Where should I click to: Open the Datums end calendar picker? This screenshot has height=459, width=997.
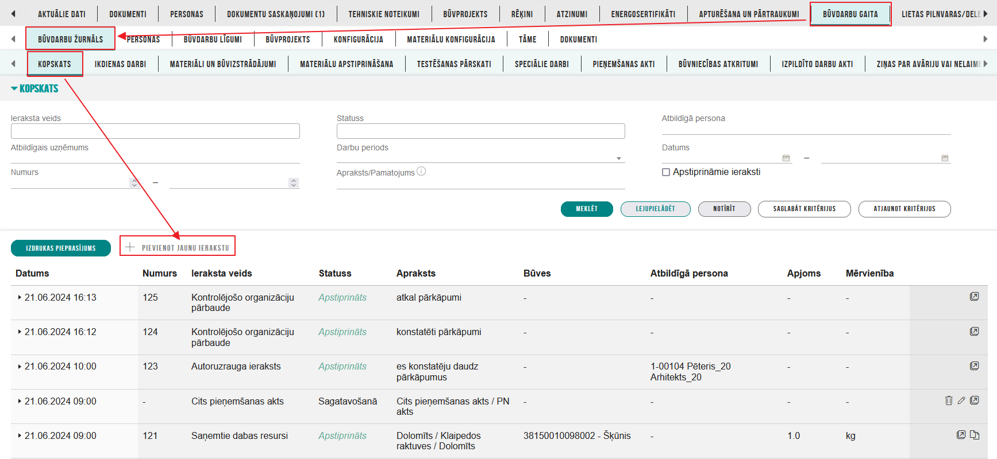point(945,158)
